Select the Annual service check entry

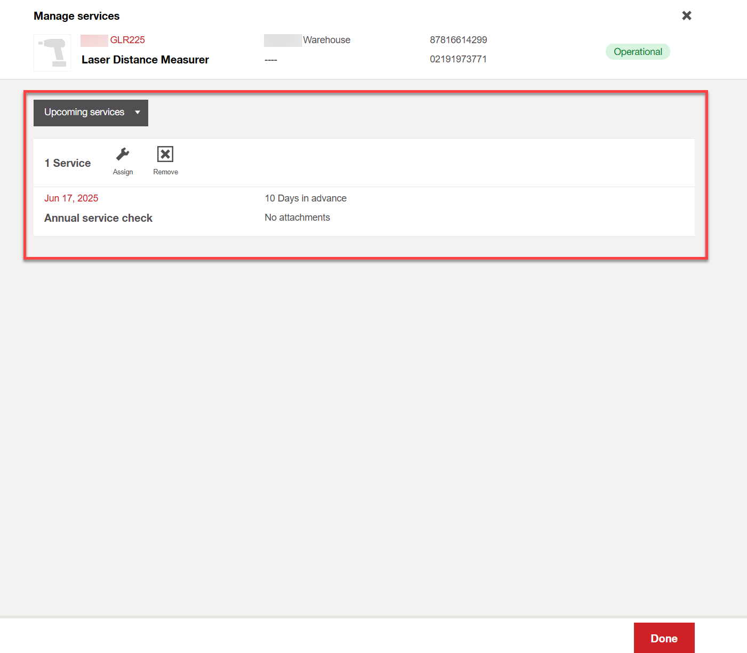pos(98,218)
